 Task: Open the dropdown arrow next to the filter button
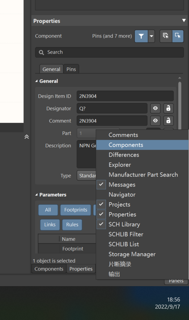tap(151, 36)
